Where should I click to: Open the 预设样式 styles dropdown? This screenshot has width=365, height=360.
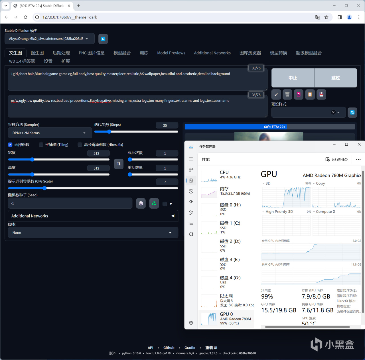309,112
